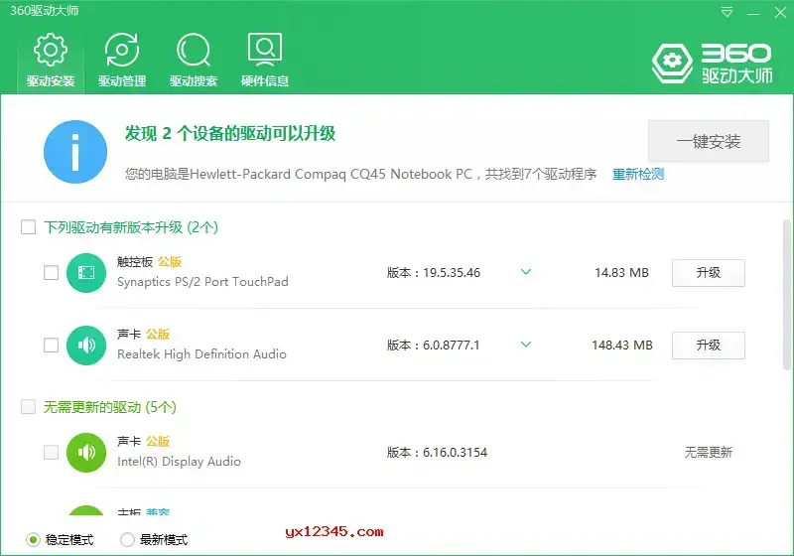Select the 最新模式 radio button

click(127, 540)
